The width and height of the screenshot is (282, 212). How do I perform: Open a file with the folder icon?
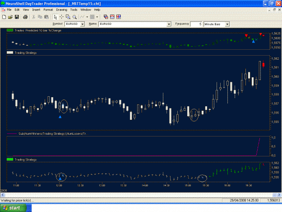(10, 17)
